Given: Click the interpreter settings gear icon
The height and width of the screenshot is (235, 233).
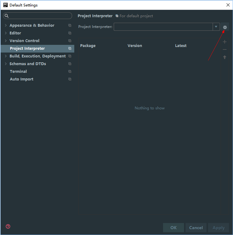Looking at the screenshot, I should pos(225,27).
